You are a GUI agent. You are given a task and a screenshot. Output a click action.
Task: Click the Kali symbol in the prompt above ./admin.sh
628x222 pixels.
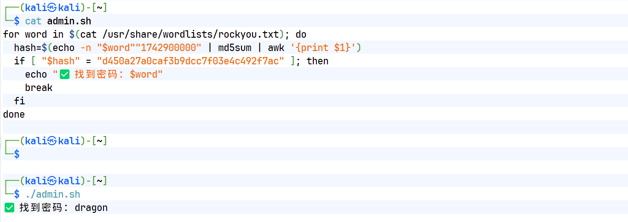click(x=52, y=181)
